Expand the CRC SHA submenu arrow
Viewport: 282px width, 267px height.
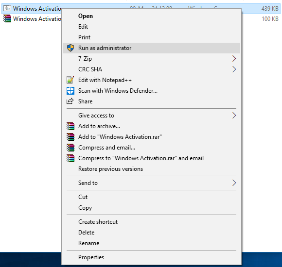234,69
